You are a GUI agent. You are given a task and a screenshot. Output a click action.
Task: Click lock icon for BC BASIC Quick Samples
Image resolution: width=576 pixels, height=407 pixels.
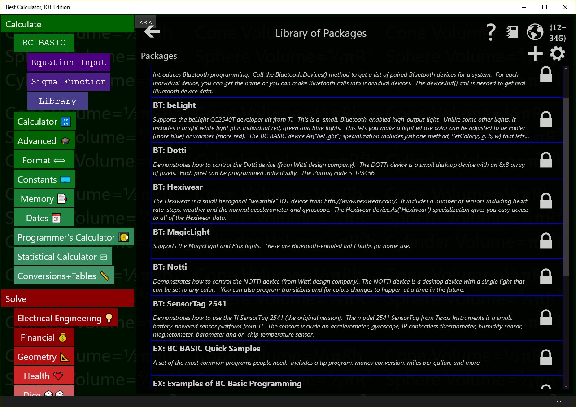[x=546, y=357]
